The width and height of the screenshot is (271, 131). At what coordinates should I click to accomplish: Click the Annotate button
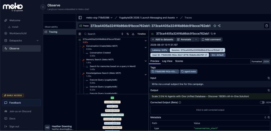pyautogui.click(x=184, y=40)
